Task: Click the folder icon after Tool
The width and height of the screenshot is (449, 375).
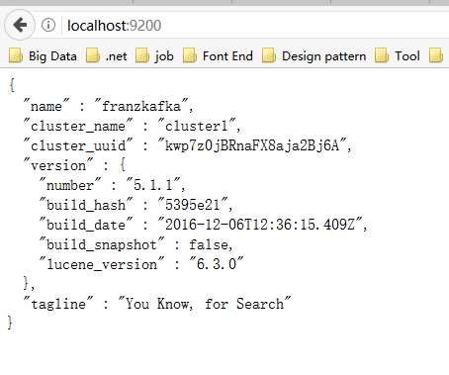Action: click(x=436, y=56)
